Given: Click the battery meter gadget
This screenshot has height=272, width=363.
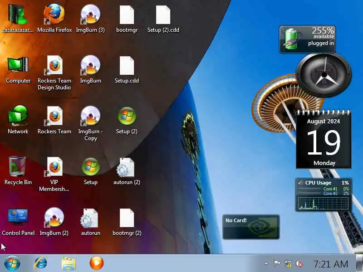Looking at the screenshot, I should 308,39.
